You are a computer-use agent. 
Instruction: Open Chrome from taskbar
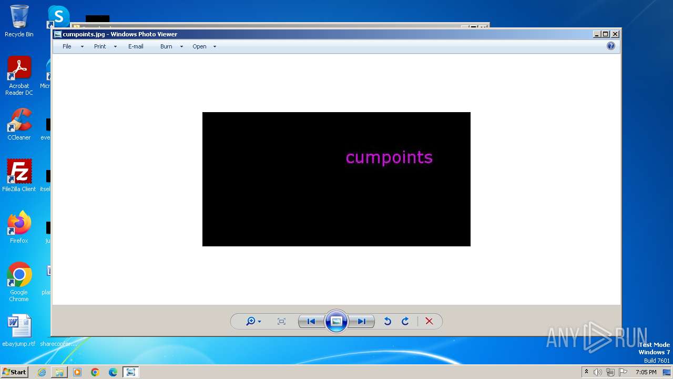click(95, 372)
